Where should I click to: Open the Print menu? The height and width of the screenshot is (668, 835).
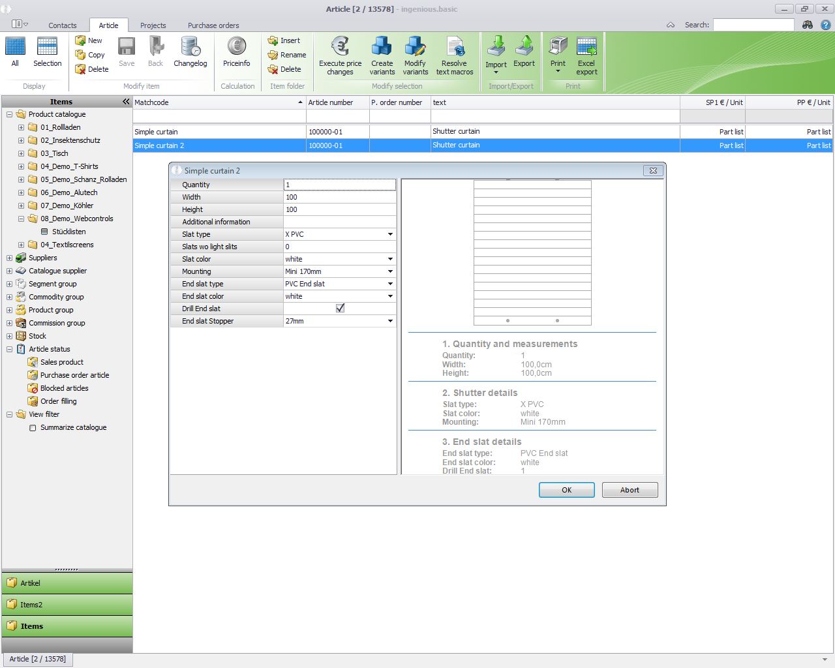click(x=558, y=55)
